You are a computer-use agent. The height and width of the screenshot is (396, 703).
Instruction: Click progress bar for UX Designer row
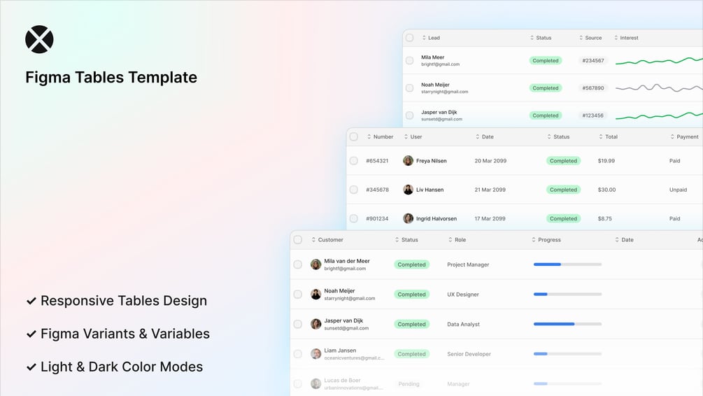tap(567, 294)
